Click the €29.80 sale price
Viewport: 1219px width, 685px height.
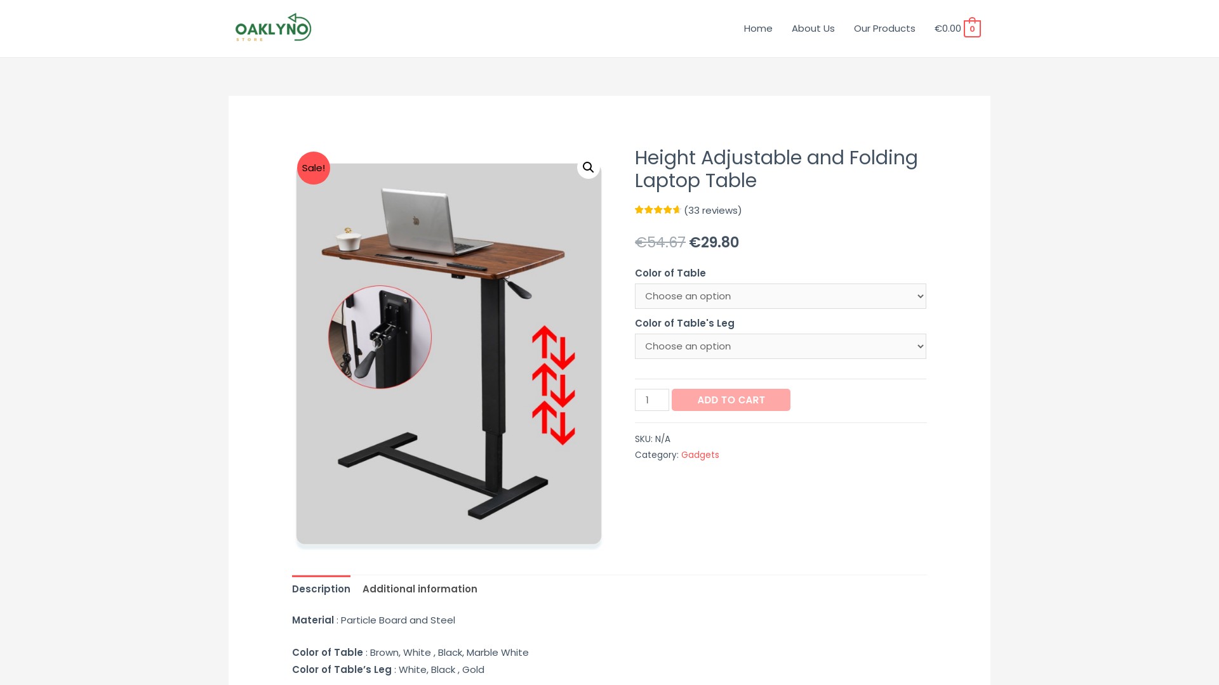714,242
